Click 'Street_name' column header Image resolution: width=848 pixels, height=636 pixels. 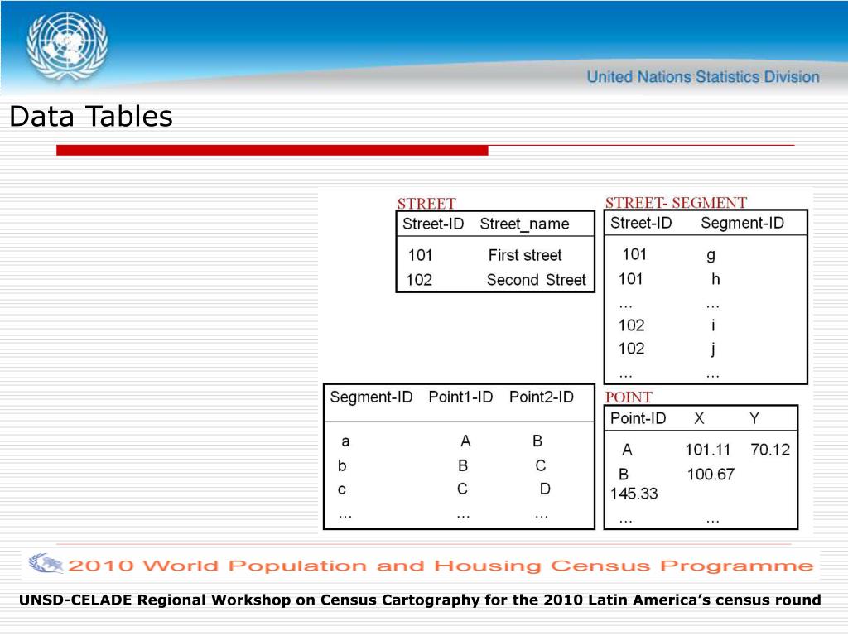[x=524, y=224]
